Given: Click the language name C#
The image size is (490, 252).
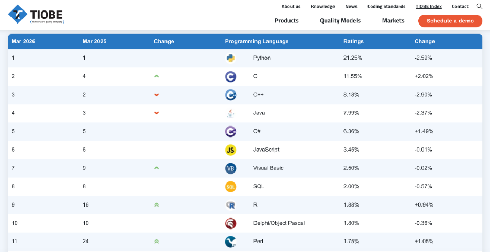Looking at the screenshot, I should [x=257, y=131].
